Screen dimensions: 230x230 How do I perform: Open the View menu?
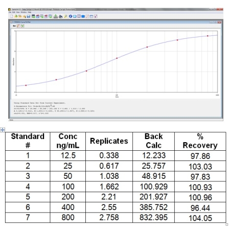[x=18, y=12]
